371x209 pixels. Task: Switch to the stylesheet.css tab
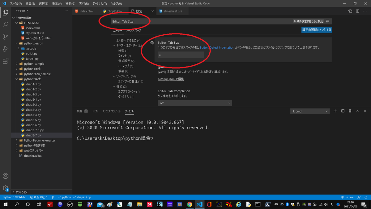pyautogui.click(x=173, y=11)
